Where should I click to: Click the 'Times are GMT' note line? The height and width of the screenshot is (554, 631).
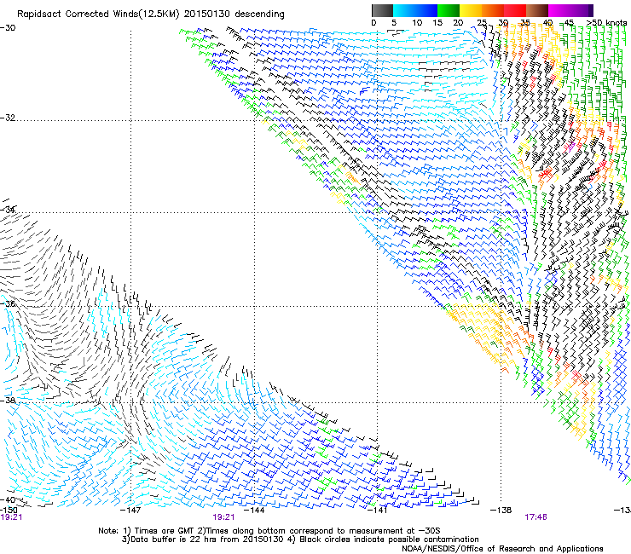[x=269, y=531]
